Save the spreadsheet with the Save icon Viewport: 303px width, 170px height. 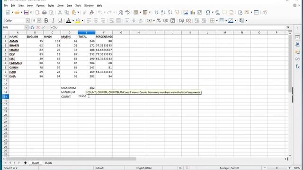coord(27,13)
